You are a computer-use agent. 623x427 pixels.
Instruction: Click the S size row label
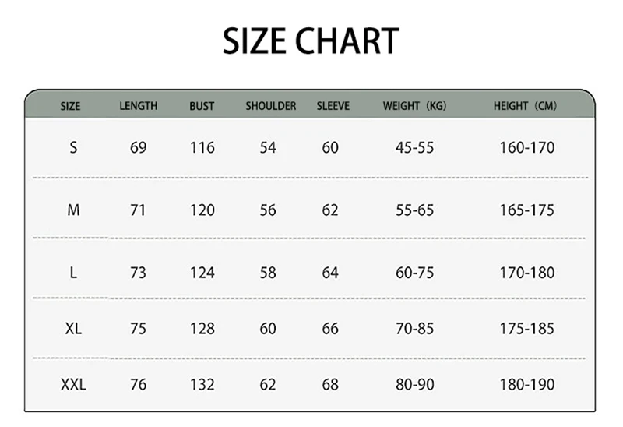74,147
